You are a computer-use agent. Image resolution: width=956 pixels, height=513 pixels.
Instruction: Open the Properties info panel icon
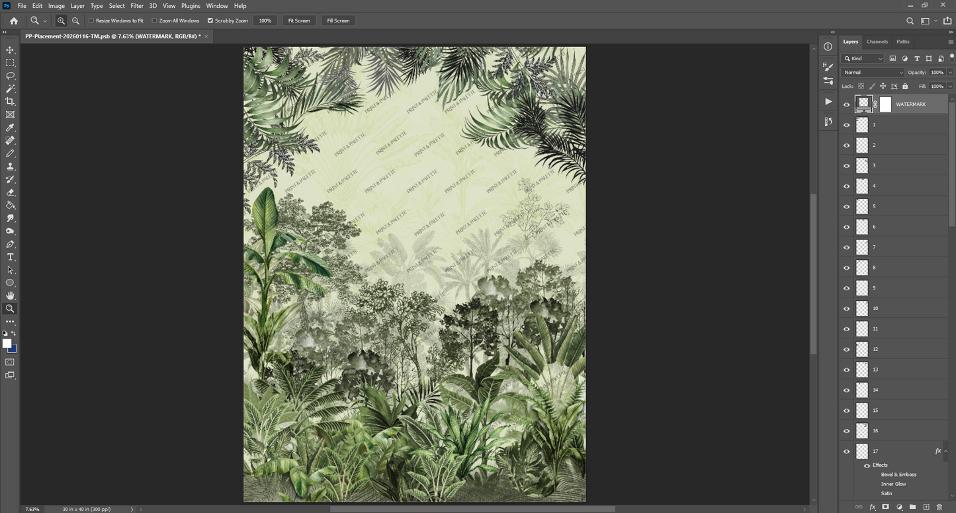(828, 46)
